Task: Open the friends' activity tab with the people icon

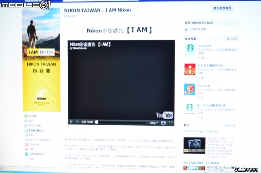Action: coord(26,125)
